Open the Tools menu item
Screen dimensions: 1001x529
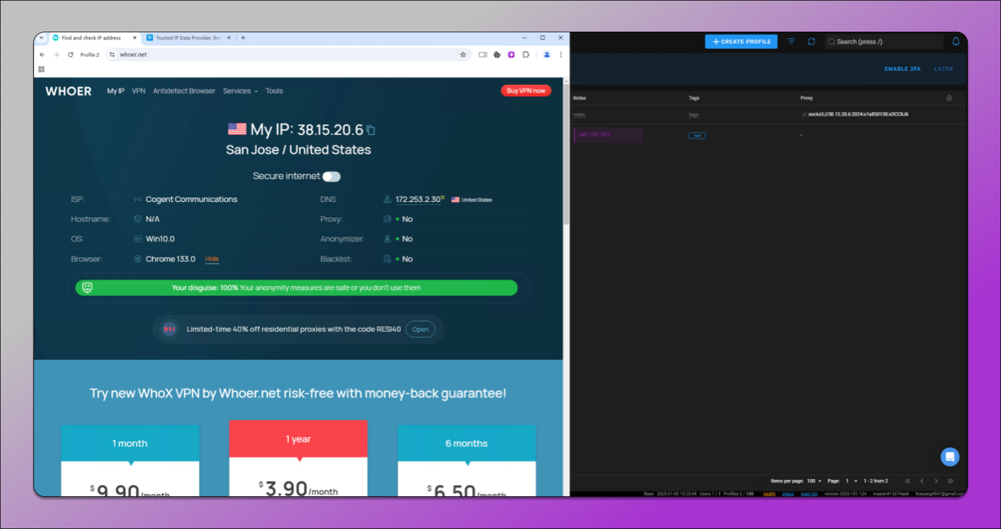click(274, 91)
